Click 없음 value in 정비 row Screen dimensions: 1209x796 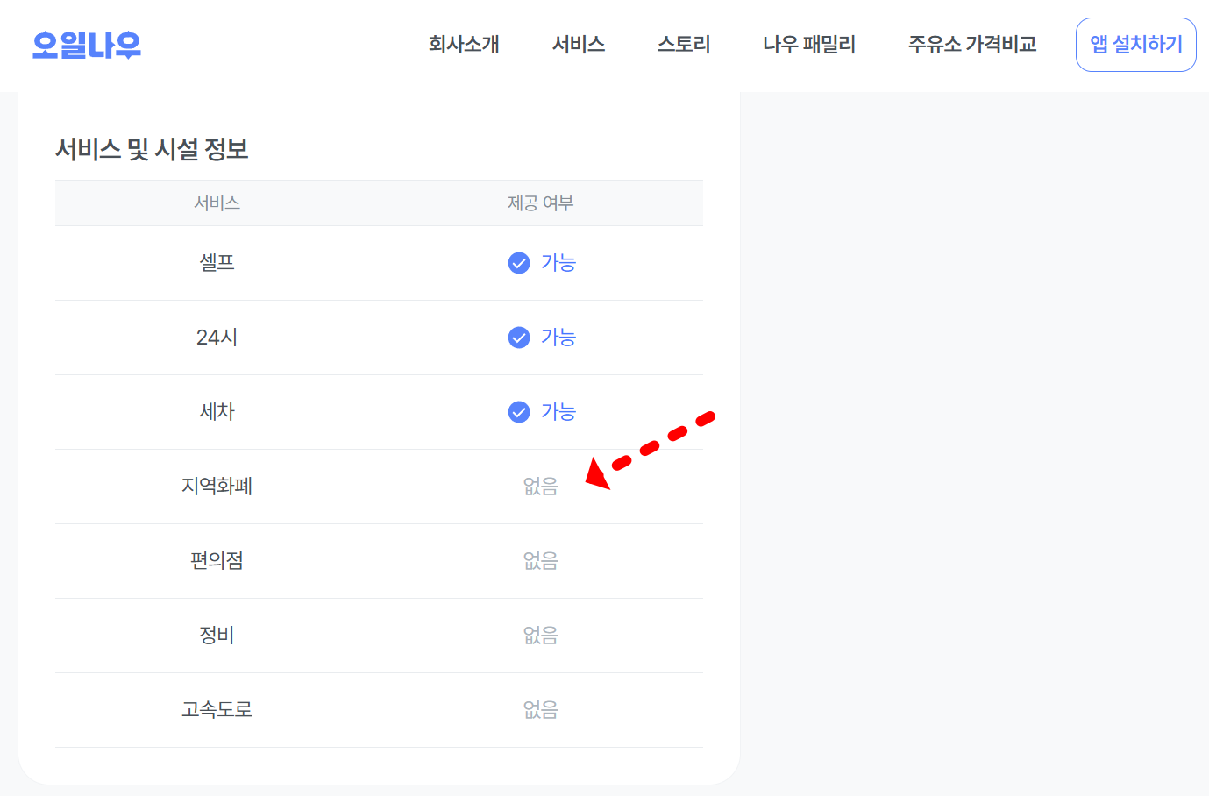click(x=541, y=635)
